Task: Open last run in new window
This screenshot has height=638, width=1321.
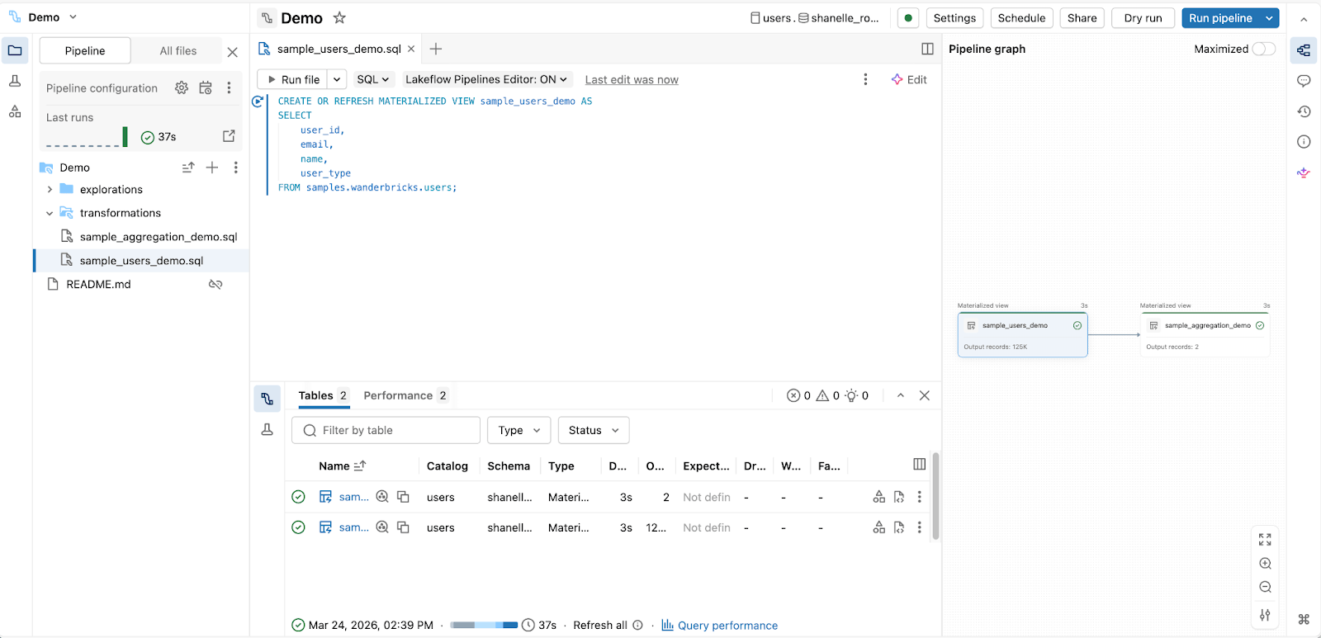Action: click(x=229, y=136)
